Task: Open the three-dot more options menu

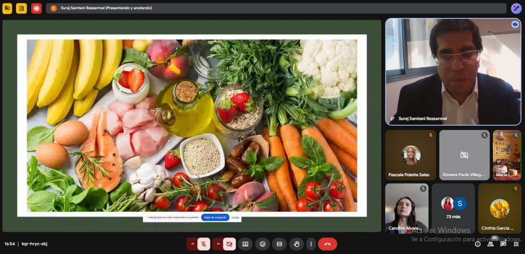Action: (x=311, y=244)
